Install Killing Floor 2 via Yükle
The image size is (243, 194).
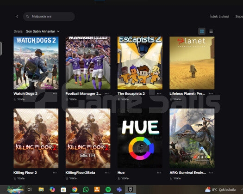point(19,178)
